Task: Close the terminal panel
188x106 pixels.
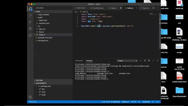Action: (157, 61)
